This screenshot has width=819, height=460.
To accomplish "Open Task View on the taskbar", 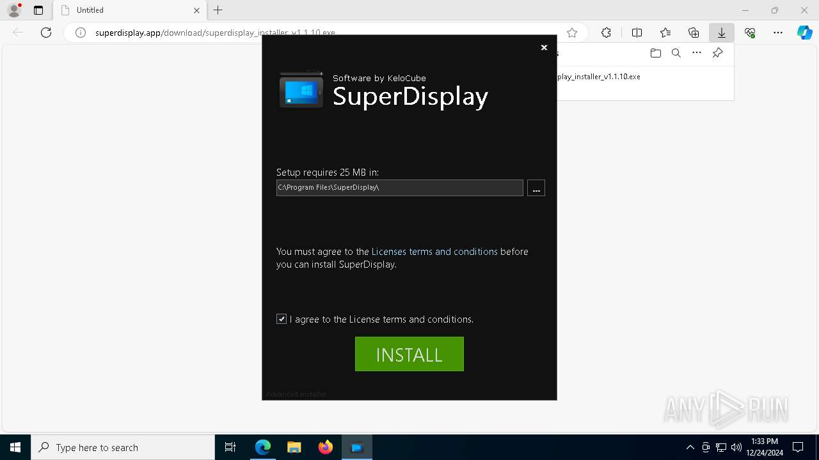I will click(230, 447).
